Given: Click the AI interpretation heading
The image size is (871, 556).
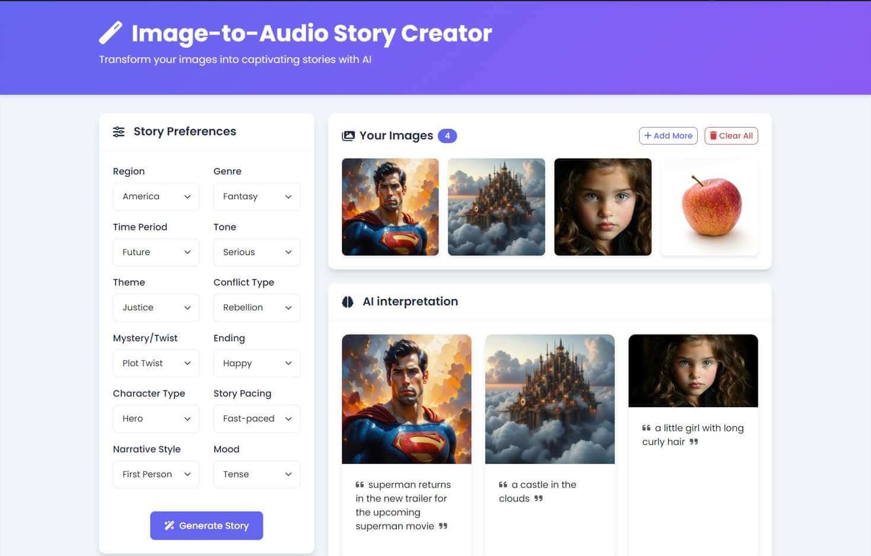Looking at the screenshot, I should (410, 301).
